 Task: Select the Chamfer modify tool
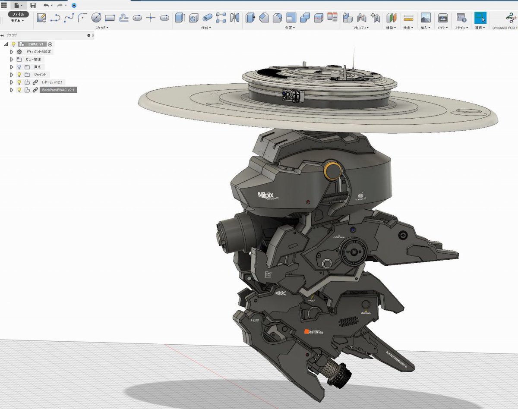pyautogui.click(x=264, y=18)
